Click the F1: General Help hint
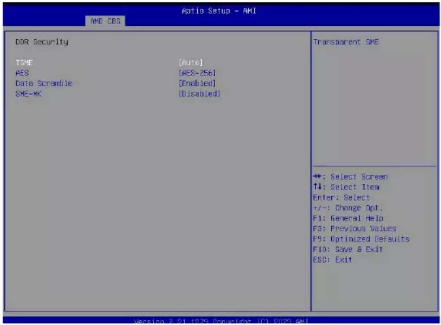Image resolution: width=441 pixels, height=325 pixels. [348, 218]
